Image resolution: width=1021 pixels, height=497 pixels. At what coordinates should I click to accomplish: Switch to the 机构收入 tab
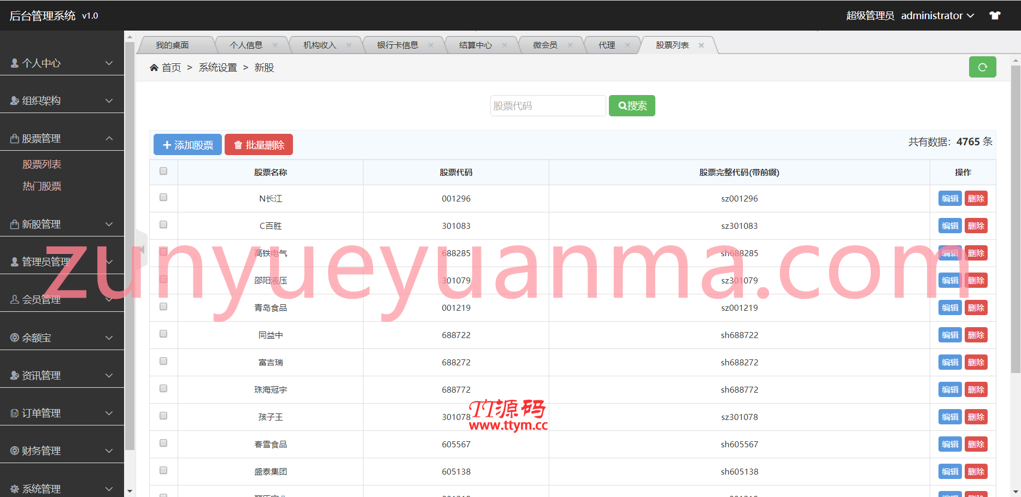[x=320, y=45]
